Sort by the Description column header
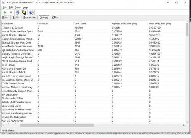This screenshot has height=138, width=191. [19, 24]
